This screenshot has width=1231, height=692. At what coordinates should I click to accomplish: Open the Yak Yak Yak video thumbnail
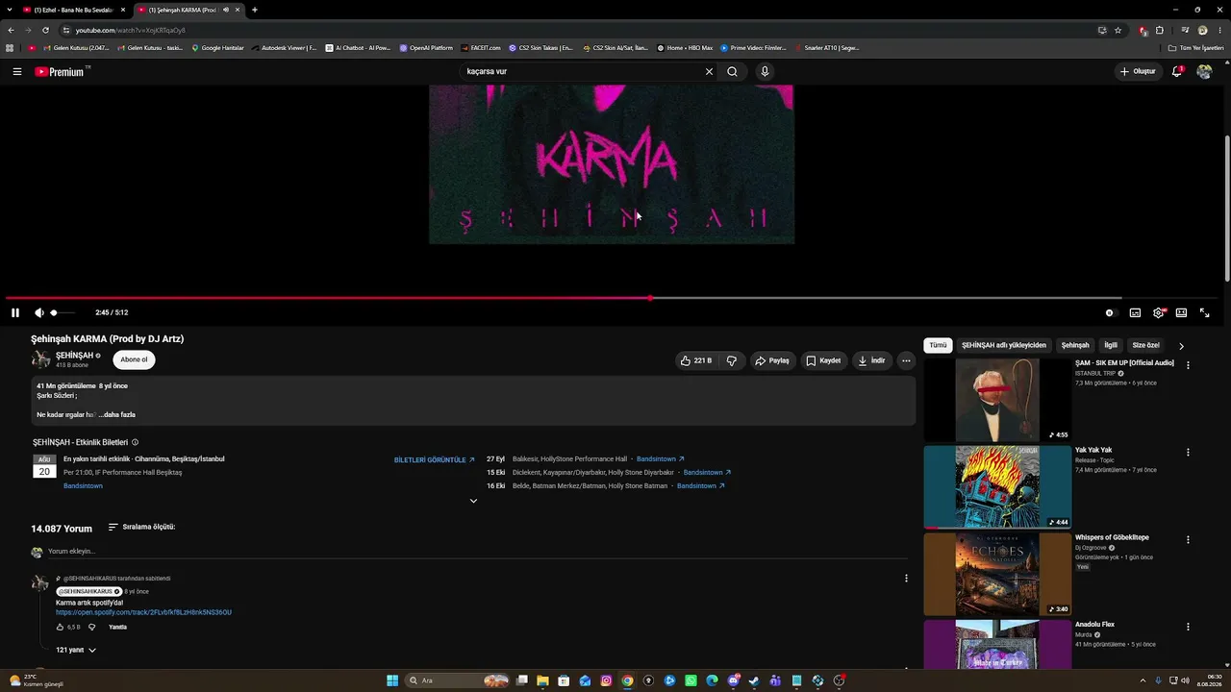pos(997,487)
